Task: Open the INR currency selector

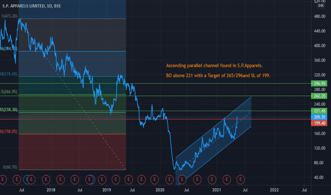Action: [321, 6]
